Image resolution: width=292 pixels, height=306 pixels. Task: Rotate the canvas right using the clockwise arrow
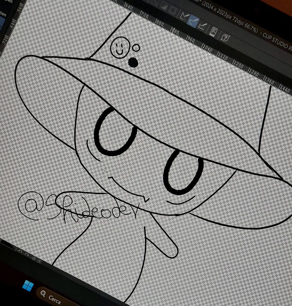[x=27, y=254]
